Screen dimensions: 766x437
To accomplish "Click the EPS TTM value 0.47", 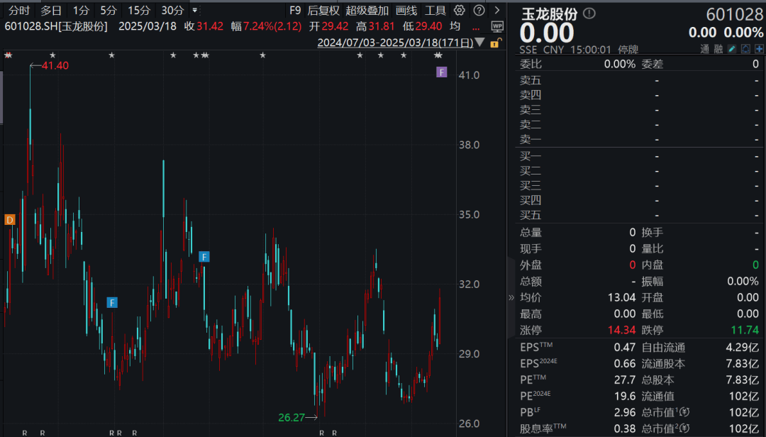I will (625, 347).
